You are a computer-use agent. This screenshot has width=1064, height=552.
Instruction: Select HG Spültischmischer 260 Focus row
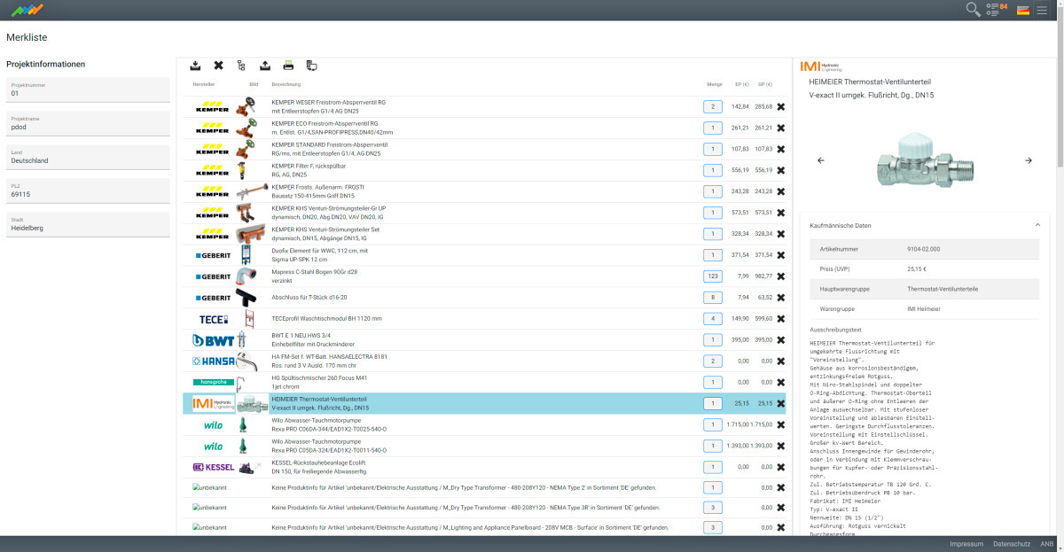[x=486, y=383]
